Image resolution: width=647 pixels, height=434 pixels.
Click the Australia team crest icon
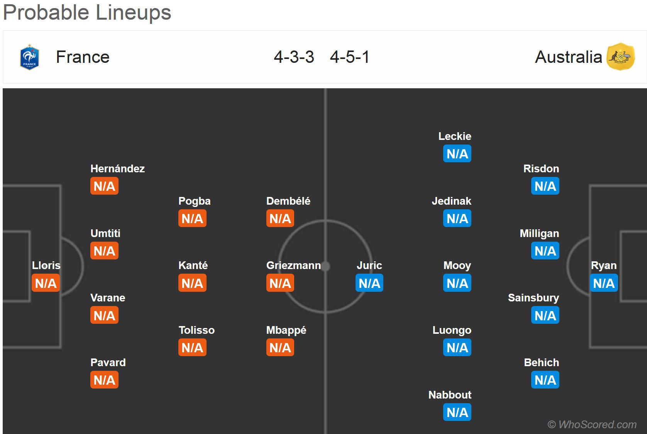tap(621, 57)
